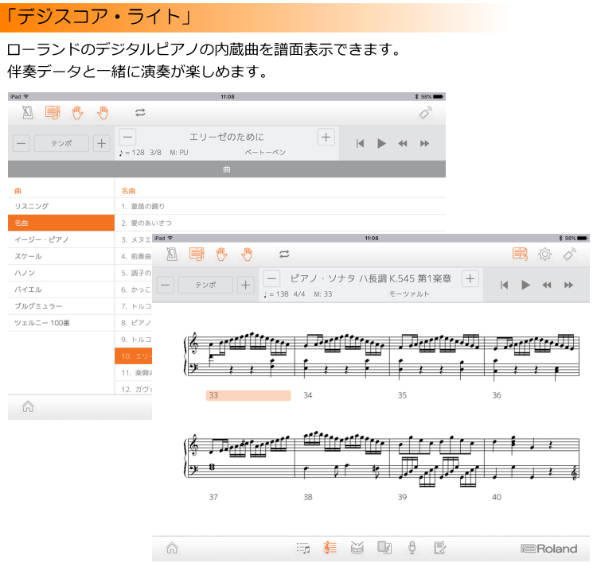
Task: Enable repeat in the sonata window
Action: pyautogui.click(x=284, y=254)
